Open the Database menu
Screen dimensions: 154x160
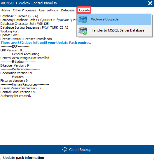(x=68, y=10)
